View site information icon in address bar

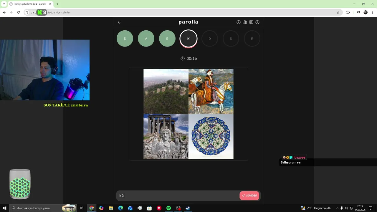(27, 12)
